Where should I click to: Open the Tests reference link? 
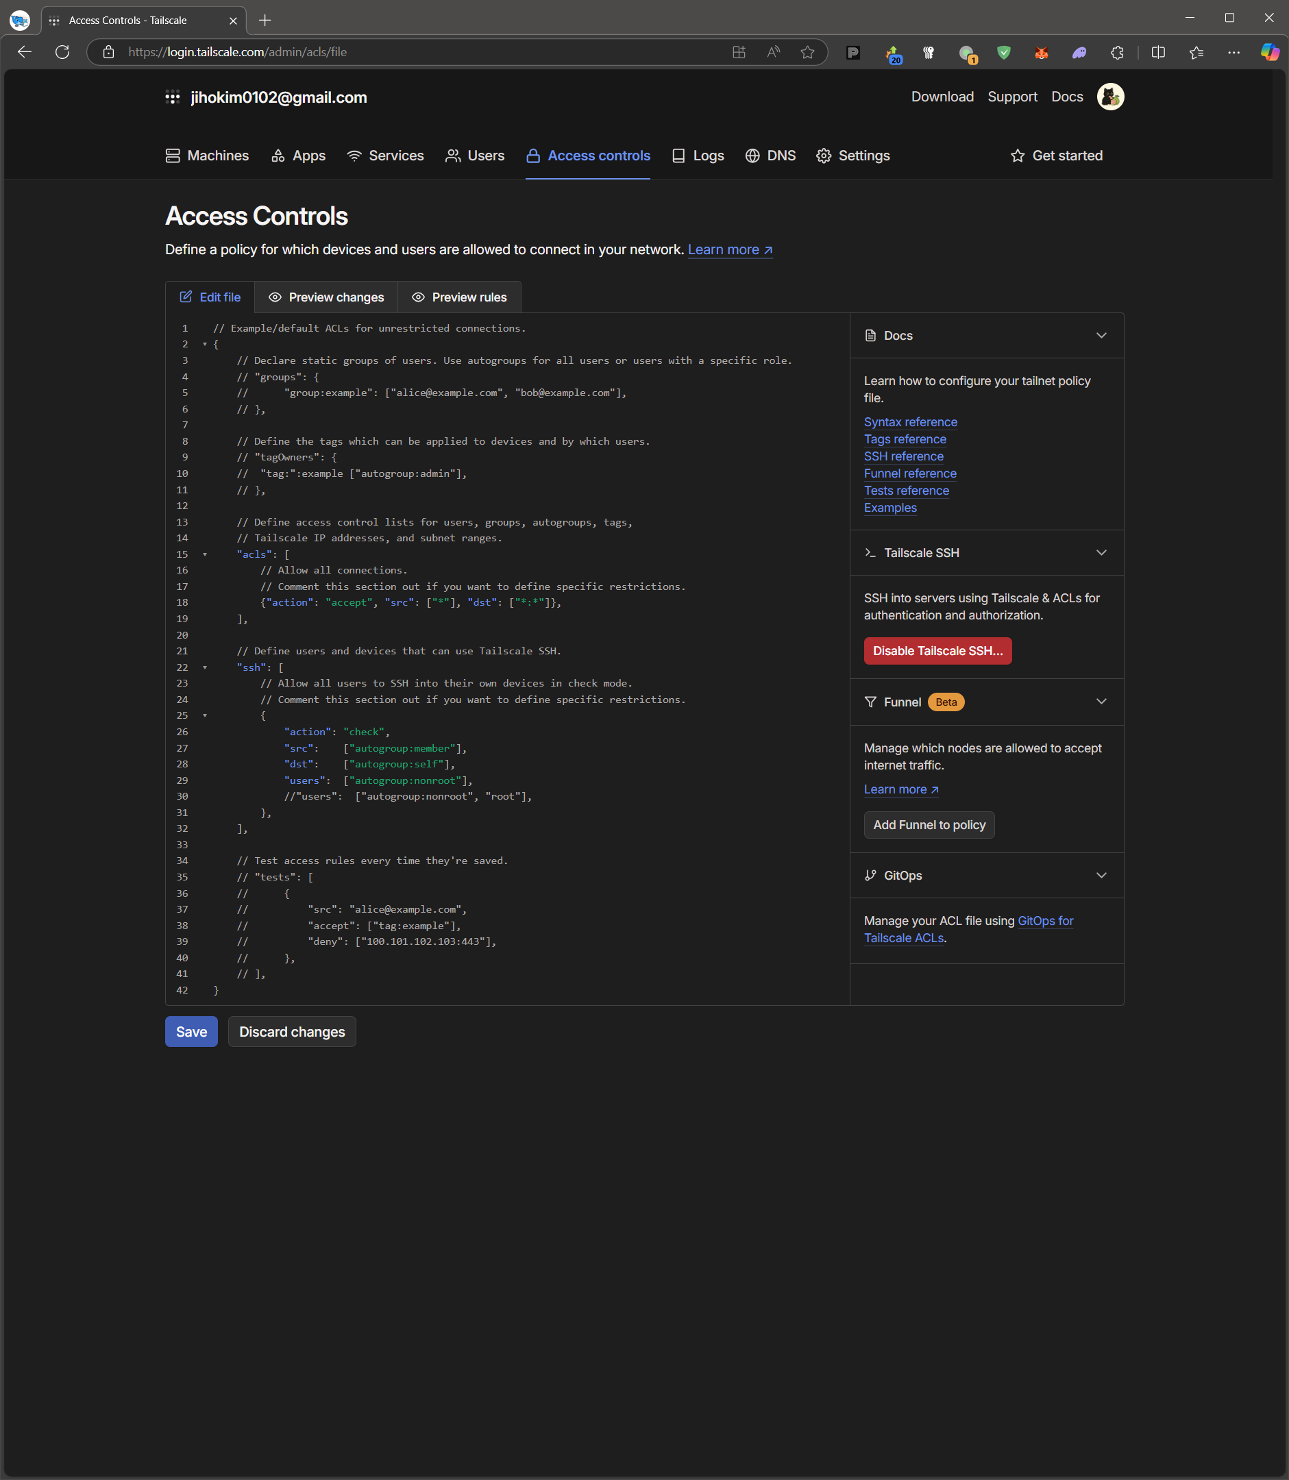907,491
